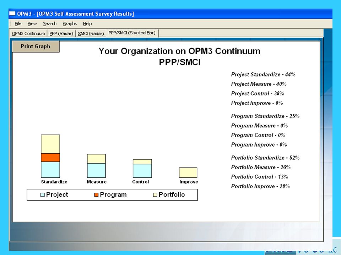Click Program legend orange swatch
Screen dimensions: 341x255
[x=96, y=195]
